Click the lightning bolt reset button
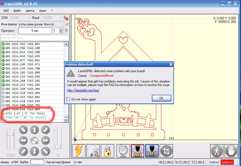This screenshot has height=166, width=241. [x=79, y=151]
